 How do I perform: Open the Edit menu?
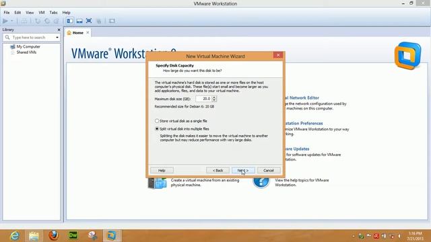pos(18,13)
